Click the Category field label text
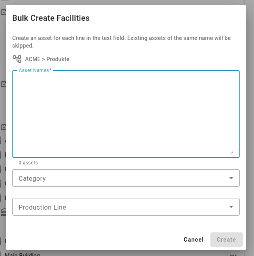Image resolution: width=254 pixels, height=256 pixels. tap(32, 178)
